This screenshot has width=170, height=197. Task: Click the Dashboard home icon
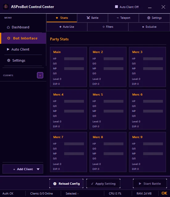pyautogui.click(x=8, y=27)
